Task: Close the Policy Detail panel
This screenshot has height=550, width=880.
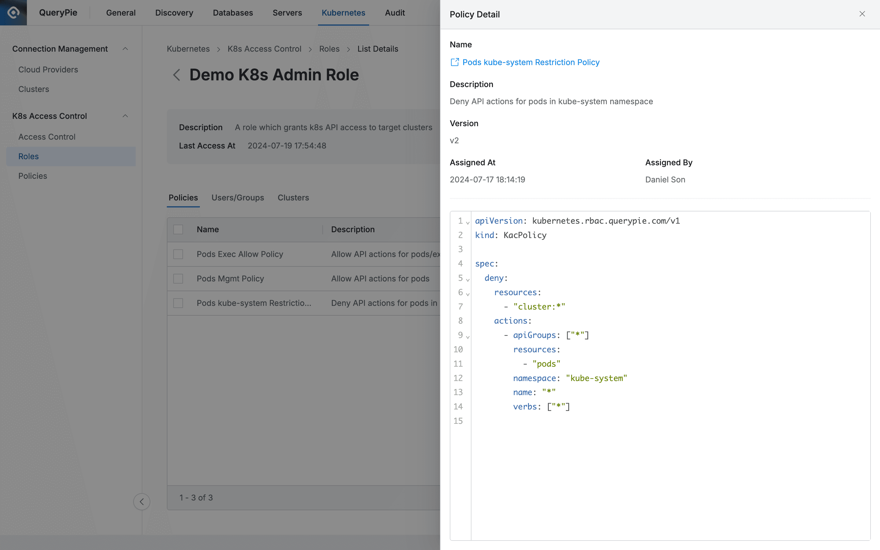Action: 862,14
